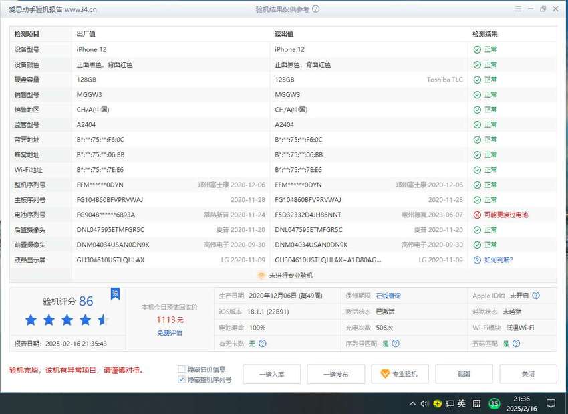Click the green check icon in 硬盘容量 row

pyautogui.click(x=477, y=80)
